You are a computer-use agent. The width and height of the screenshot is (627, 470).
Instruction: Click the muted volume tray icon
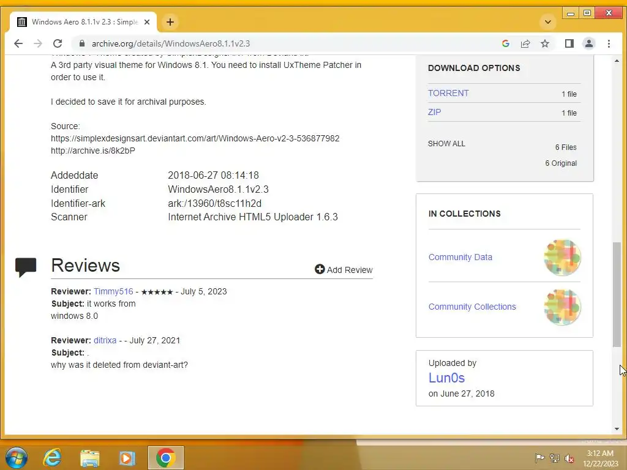(x=569, y=458)
